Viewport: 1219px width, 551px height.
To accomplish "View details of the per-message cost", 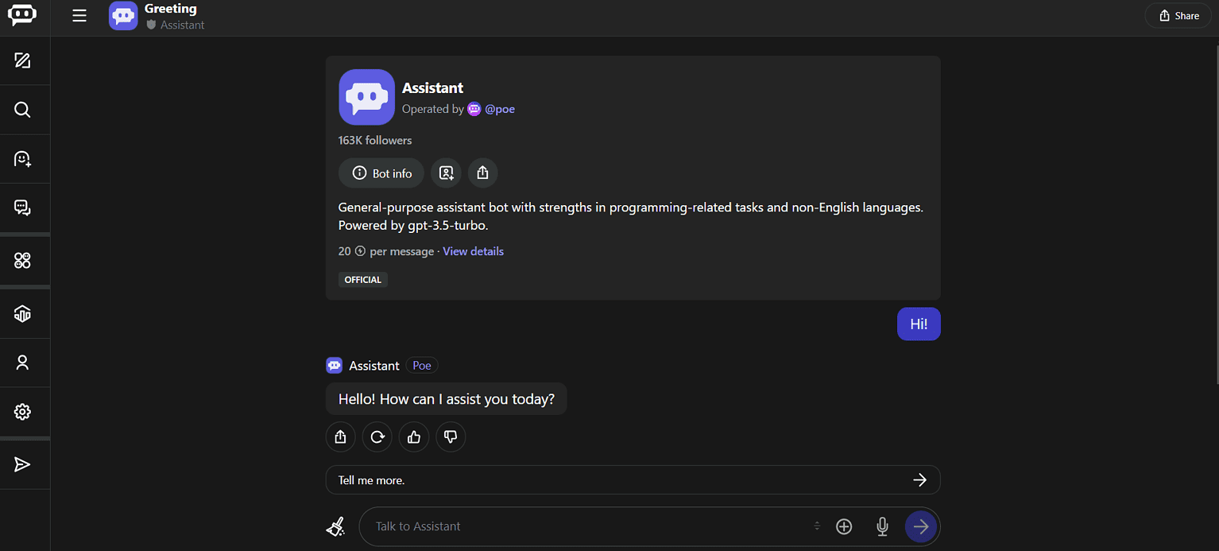I will (x=473, y=251).
